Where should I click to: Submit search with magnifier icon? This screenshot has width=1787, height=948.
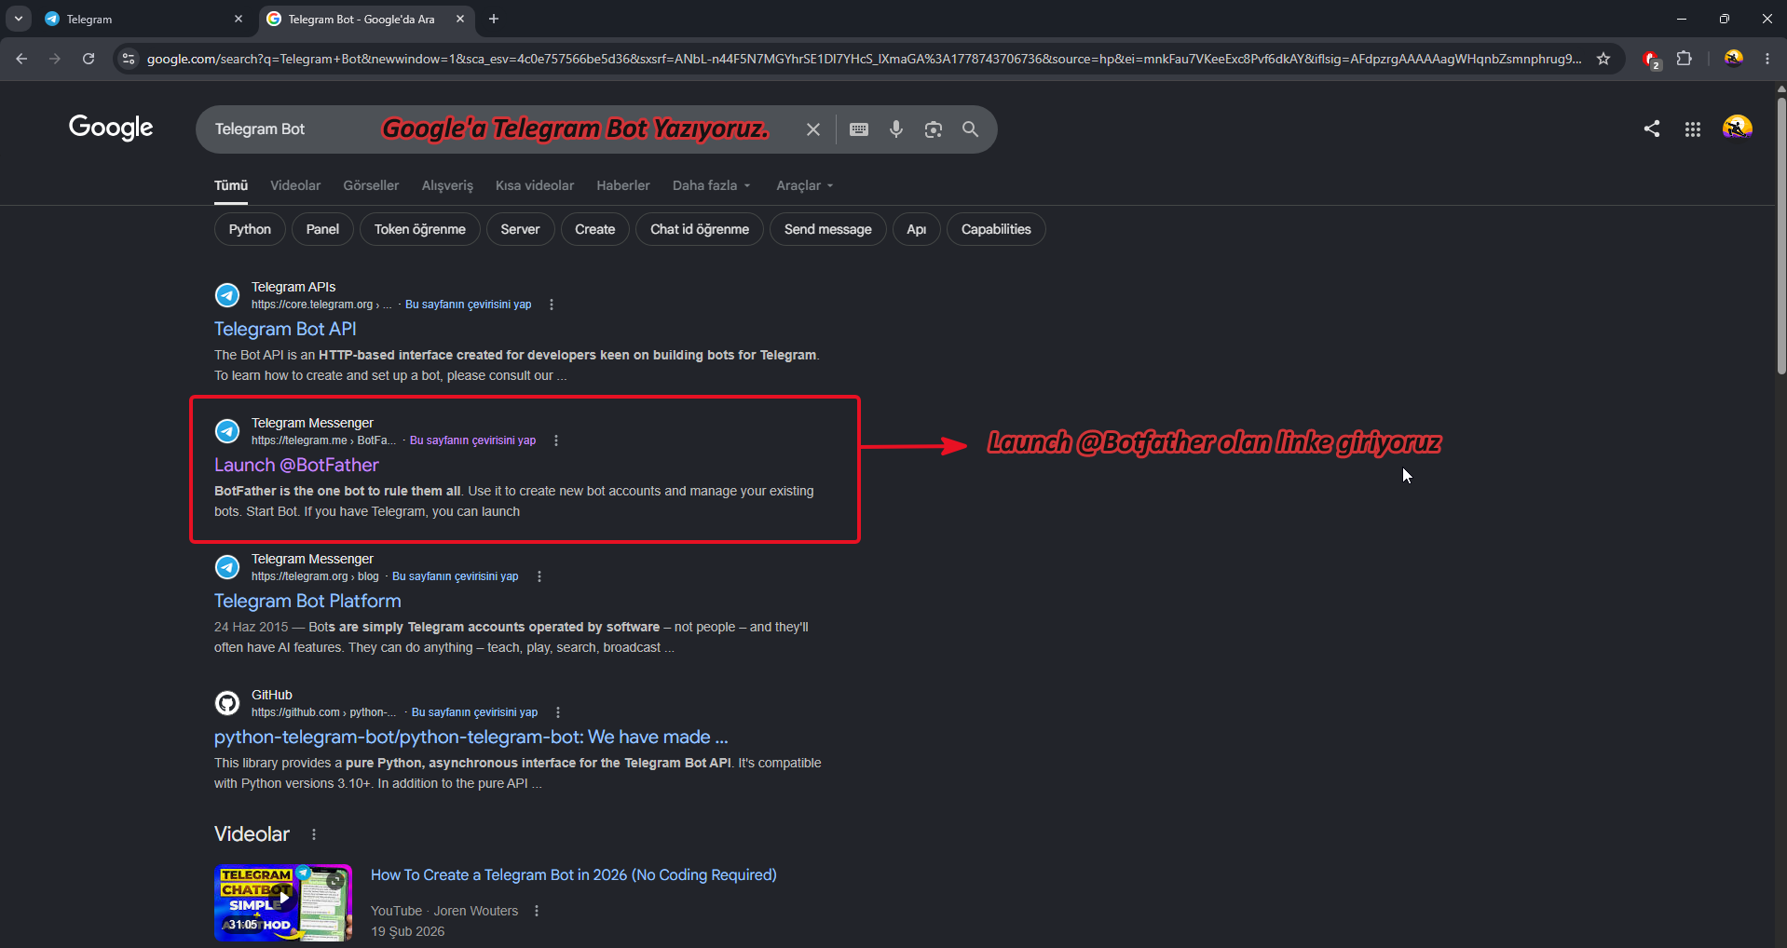point(970,129)
